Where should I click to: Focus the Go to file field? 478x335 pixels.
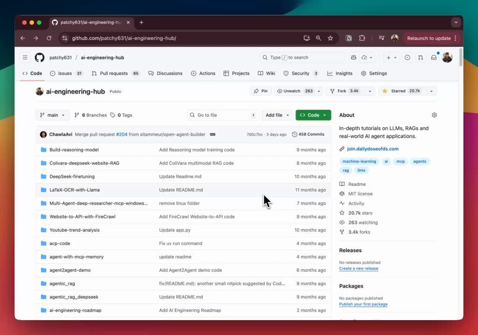223,115
